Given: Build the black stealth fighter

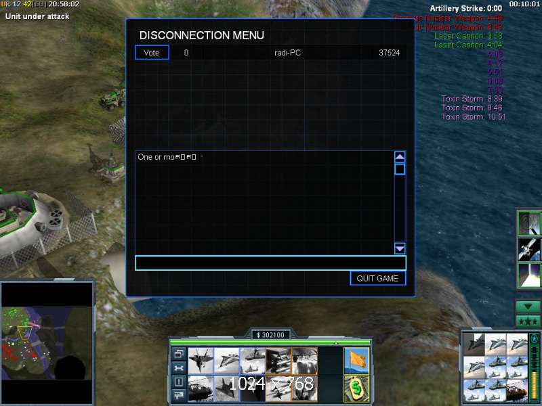Looking at the screenshot, I should [226, 388].
